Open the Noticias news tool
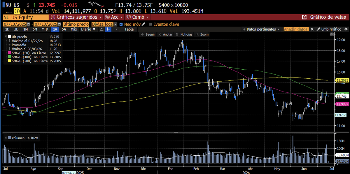The height and width of the screenshot is (174, 350). pyautogui.click(x=184, y=34)
